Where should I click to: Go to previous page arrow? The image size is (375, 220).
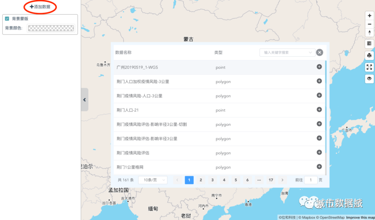(177, 180)
